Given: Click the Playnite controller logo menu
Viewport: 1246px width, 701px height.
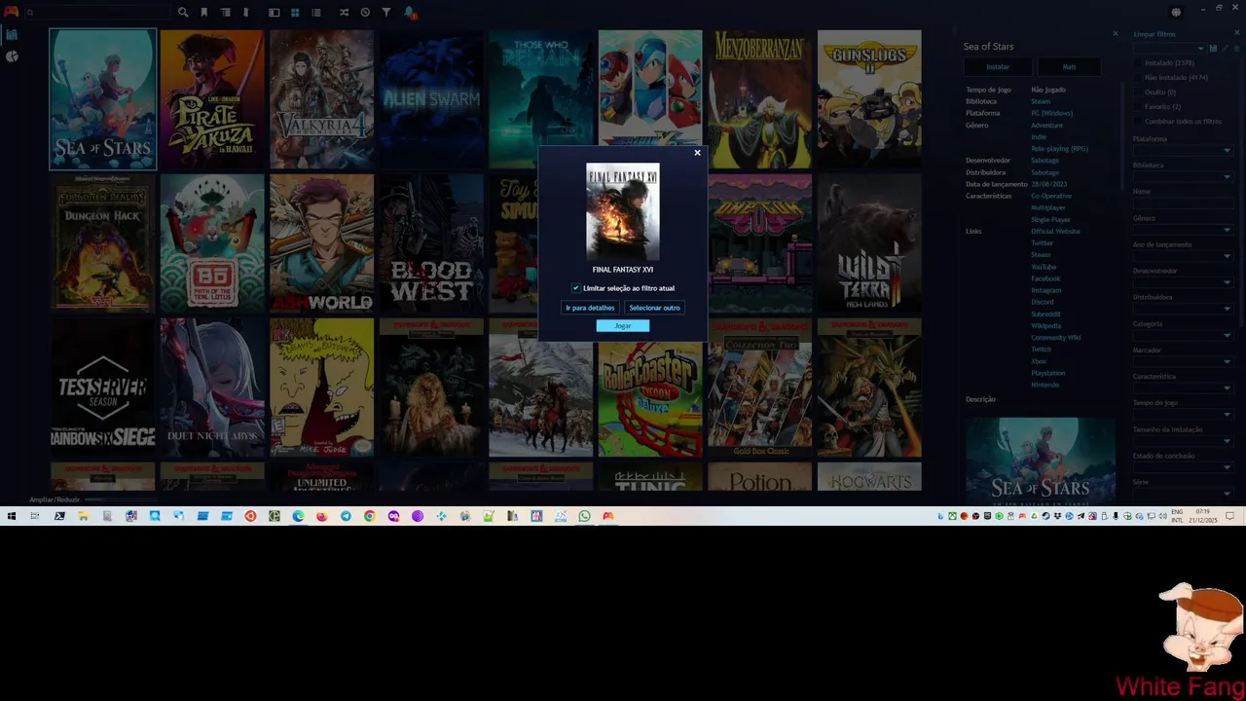Looking at the screenshot, I should click(x=12, y=12).
